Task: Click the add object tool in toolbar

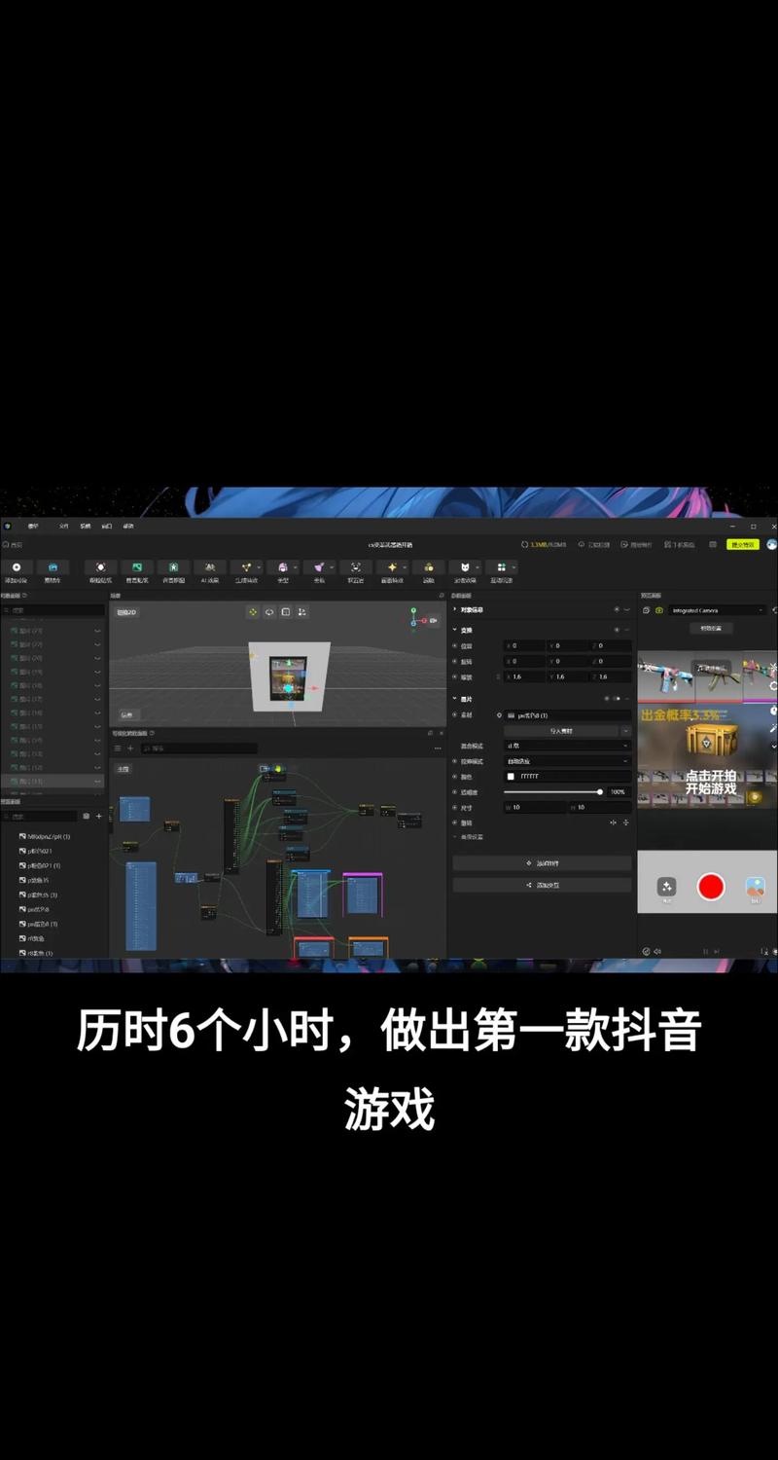Action: [16, 570]
